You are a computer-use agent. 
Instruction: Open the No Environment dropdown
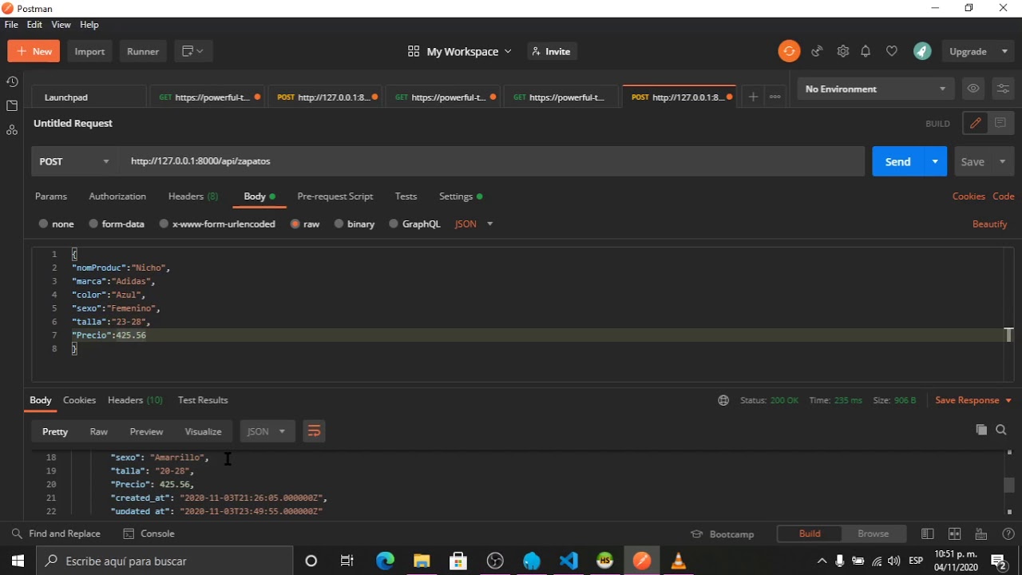click(875, 89)
